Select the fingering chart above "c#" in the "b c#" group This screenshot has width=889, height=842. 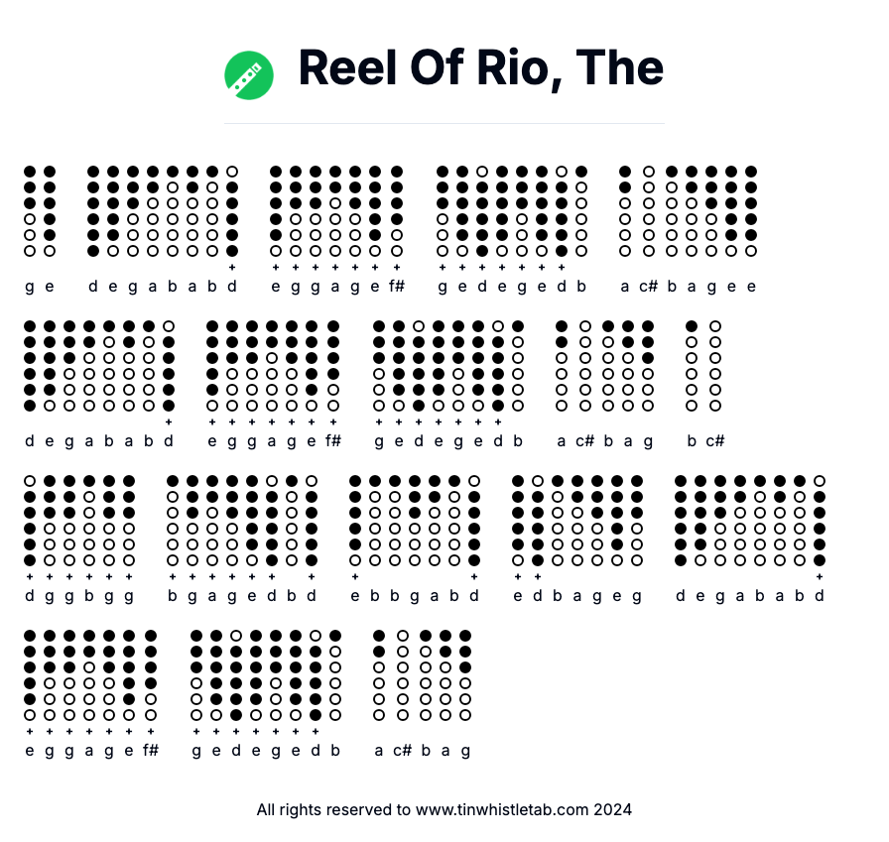[715, 365]
